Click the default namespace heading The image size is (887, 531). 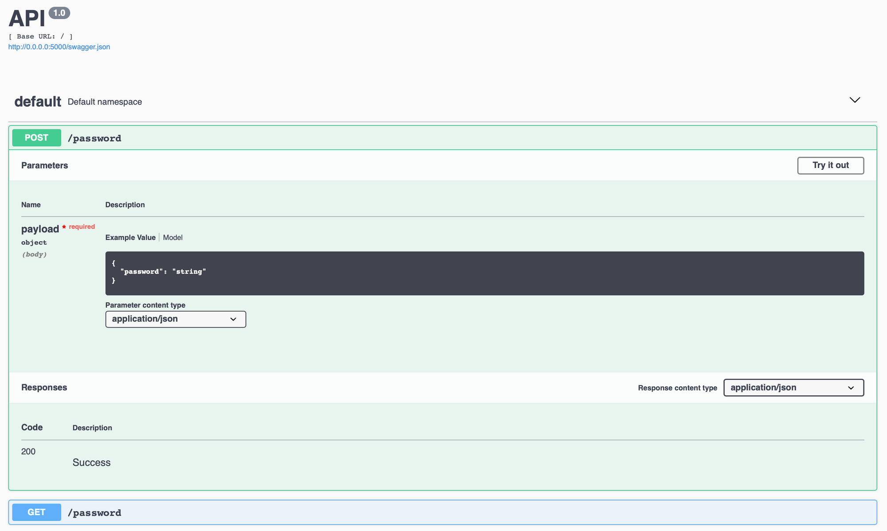click(x=38, y=102)
